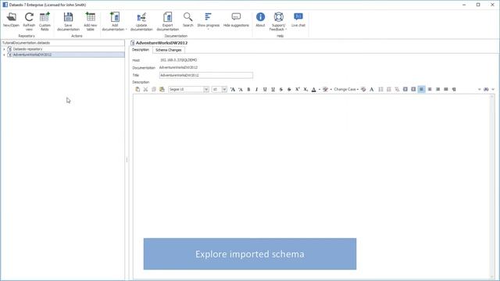
Task: Toggle italic formatting
Action: (256, 90)
